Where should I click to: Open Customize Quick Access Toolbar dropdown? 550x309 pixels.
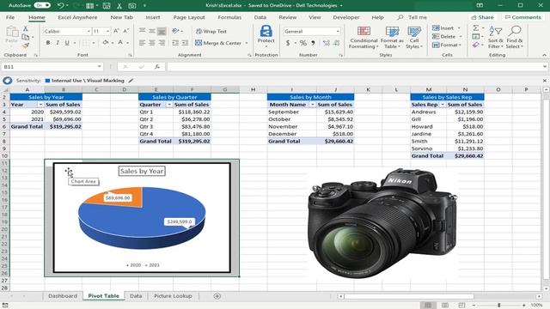coord(144,6)
